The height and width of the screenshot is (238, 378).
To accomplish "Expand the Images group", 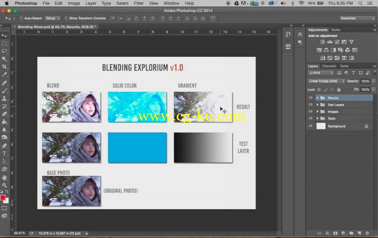I will (x=318, y=111).
